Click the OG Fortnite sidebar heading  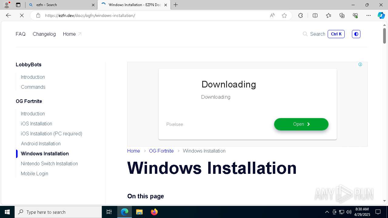(x=29, y=101)
